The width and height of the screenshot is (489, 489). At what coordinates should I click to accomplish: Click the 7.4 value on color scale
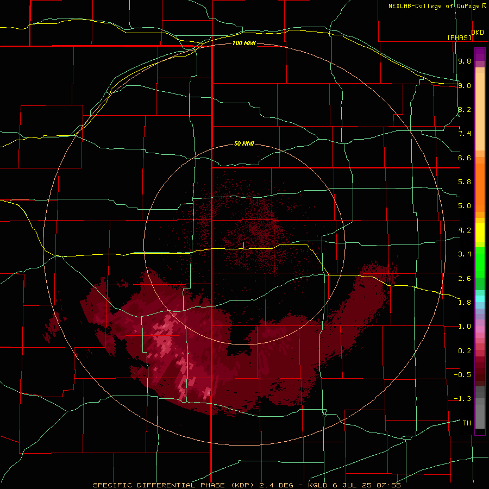click(465, 134)
